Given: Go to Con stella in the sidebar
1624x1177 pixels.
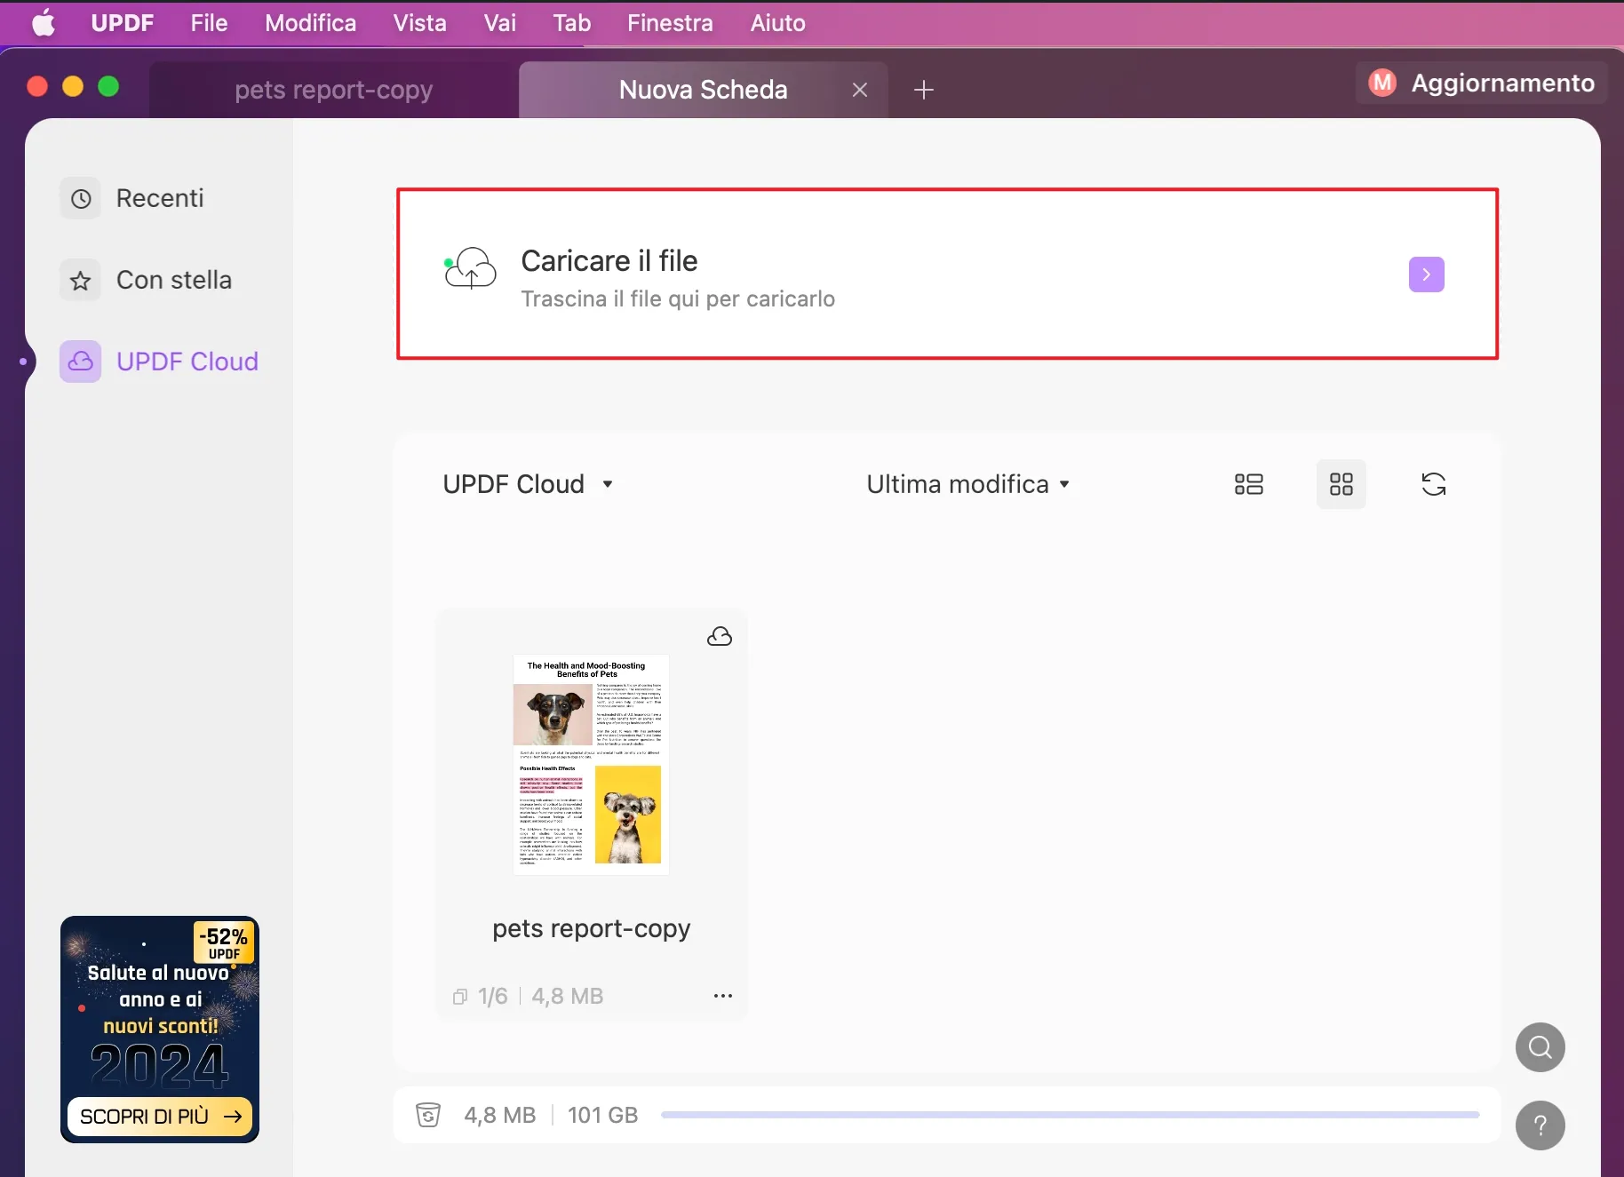Looking at the screenshot, I should tap(174, 280).
